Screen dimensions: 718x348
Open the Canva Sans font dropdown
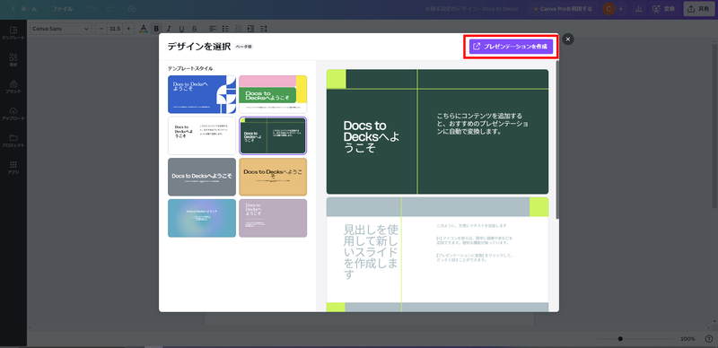coord(61,29)
